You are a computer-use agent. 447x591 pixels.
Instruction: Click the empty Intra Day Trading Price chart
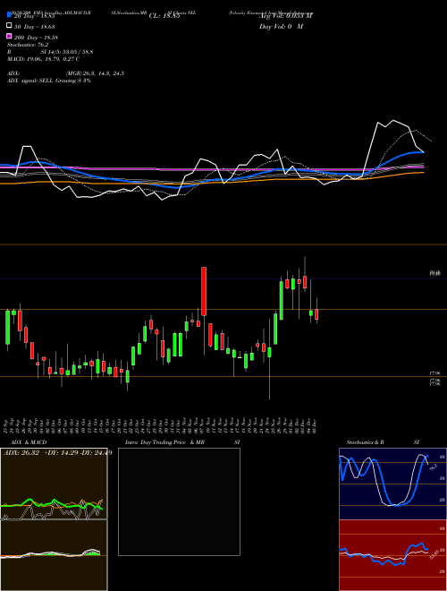(179, 501)
